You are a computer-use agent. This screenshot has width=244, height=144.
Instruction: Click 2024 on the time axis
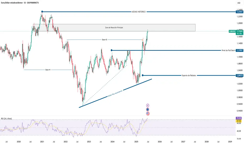[112, 142]
